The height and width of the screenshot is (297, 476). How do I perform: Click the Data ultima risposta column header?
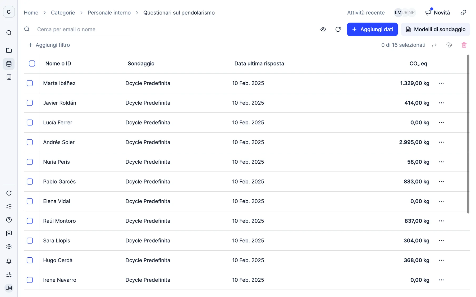pyautogui.click(x=259, y=64)
